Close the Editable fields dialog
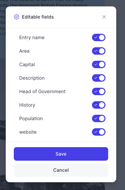This screenshot has height=190, width=125. 104,17
